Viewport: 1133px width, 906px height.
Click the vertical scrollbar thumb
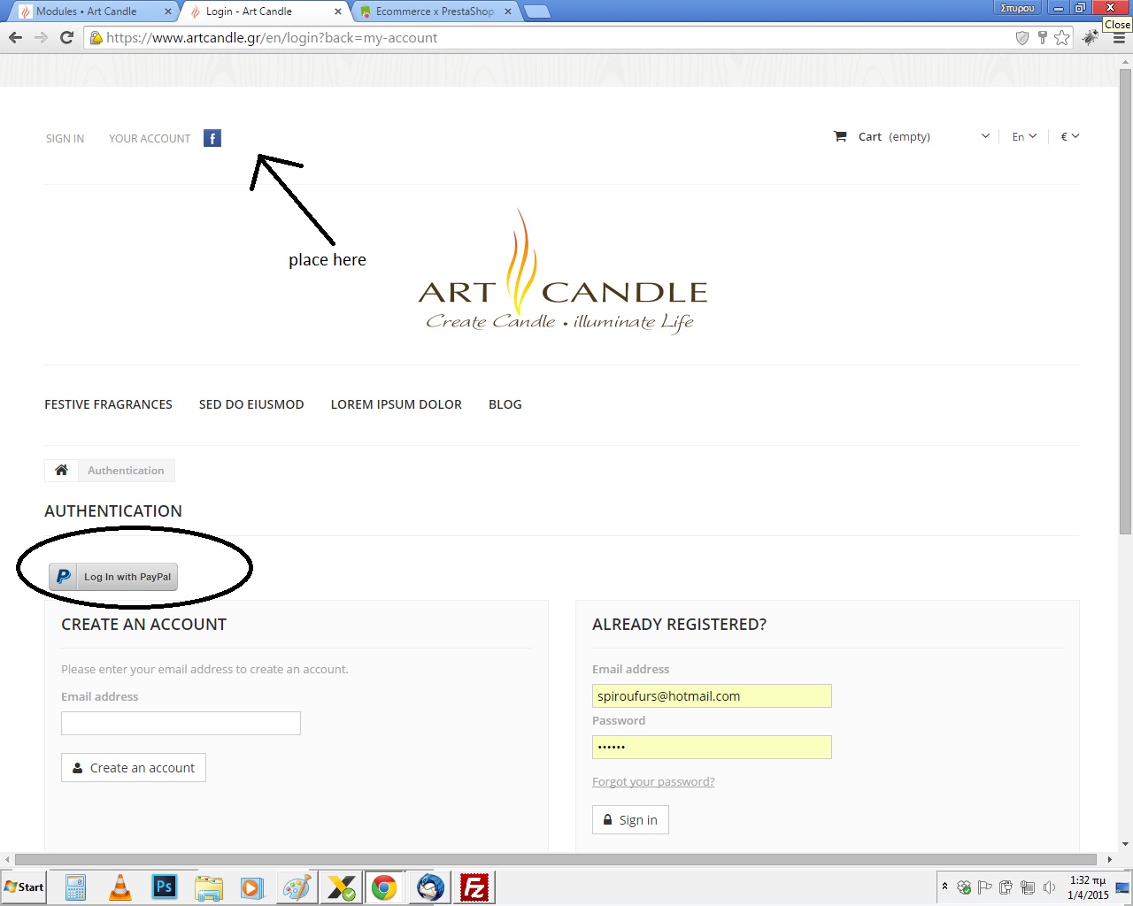click(x=1125, y=302)
